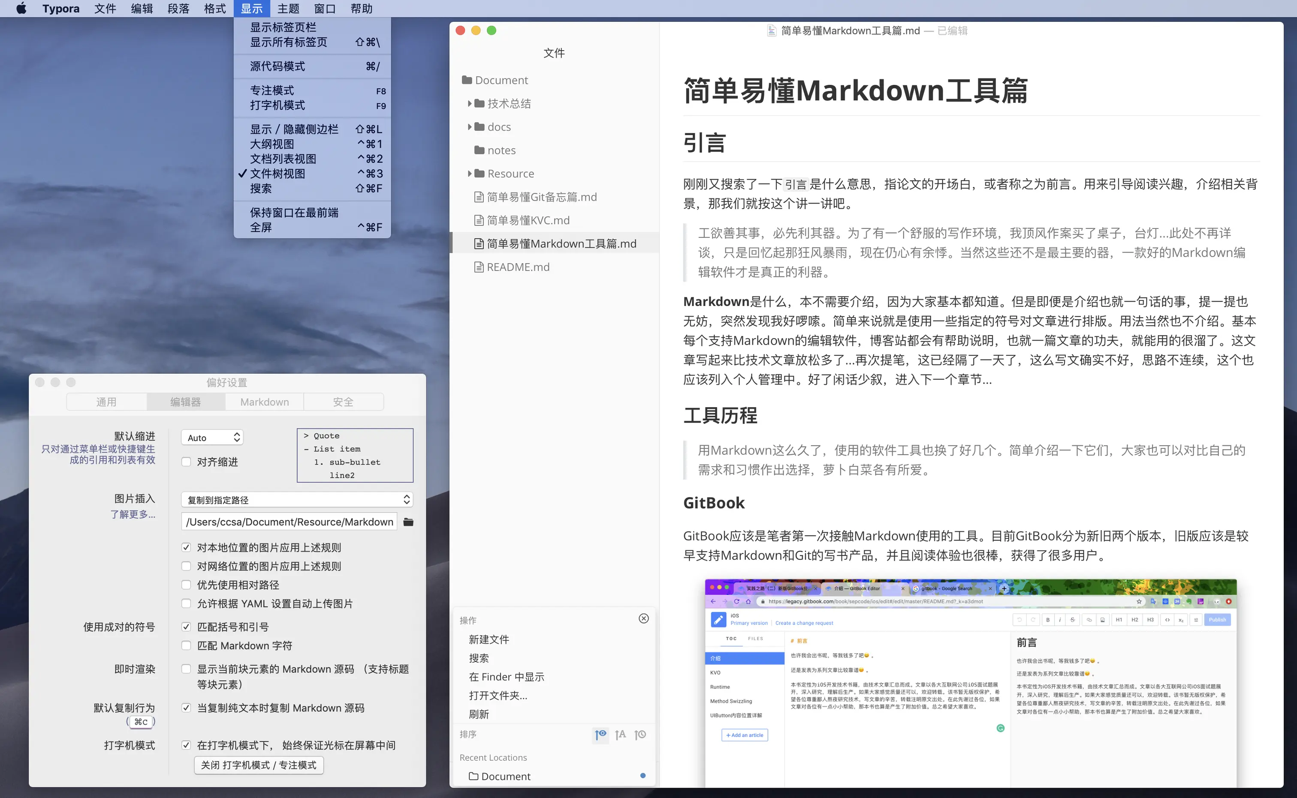The height and width of the screenshot is (798, 1297).
Task: Close the 操作 panel with circled X
Action: pyautogui.click(x=643, y=618)
